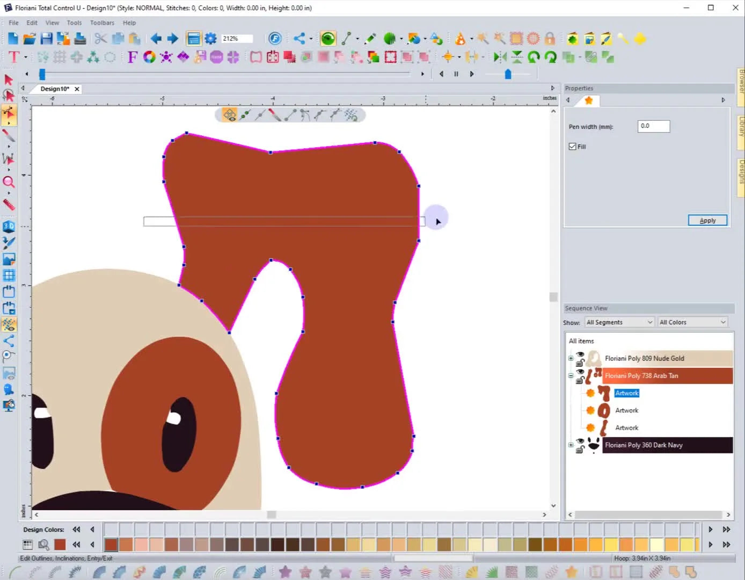Click the red ruler Measure tool
Viewport: 745px width, 580px height.
point(9,204)
